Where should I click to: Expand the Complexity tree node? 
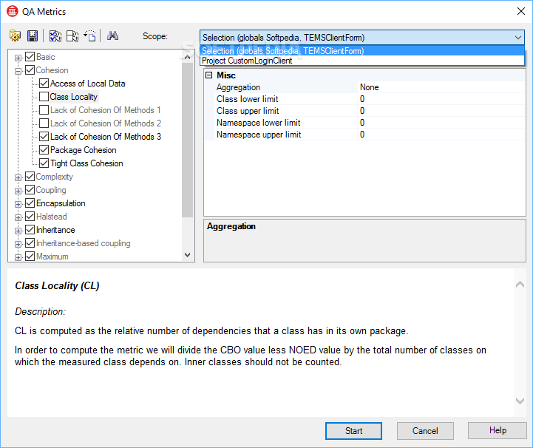pyautogui.click(x=18, y=177)
